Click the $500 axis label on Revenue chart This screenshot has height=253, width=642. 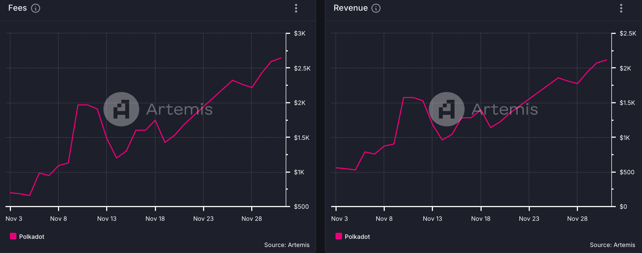tap(627, 172)
